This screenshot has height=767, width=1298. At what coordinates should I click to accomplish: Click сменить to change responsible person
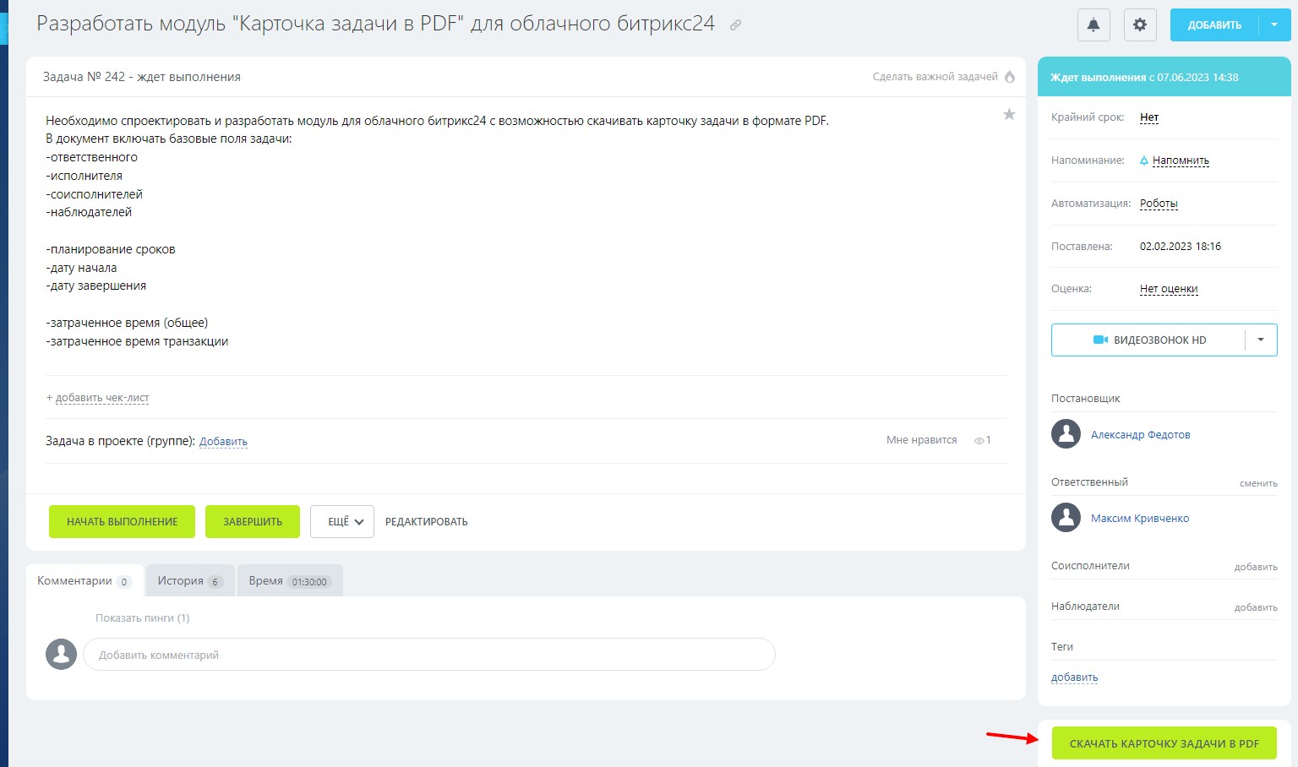tap(1258, 484)
